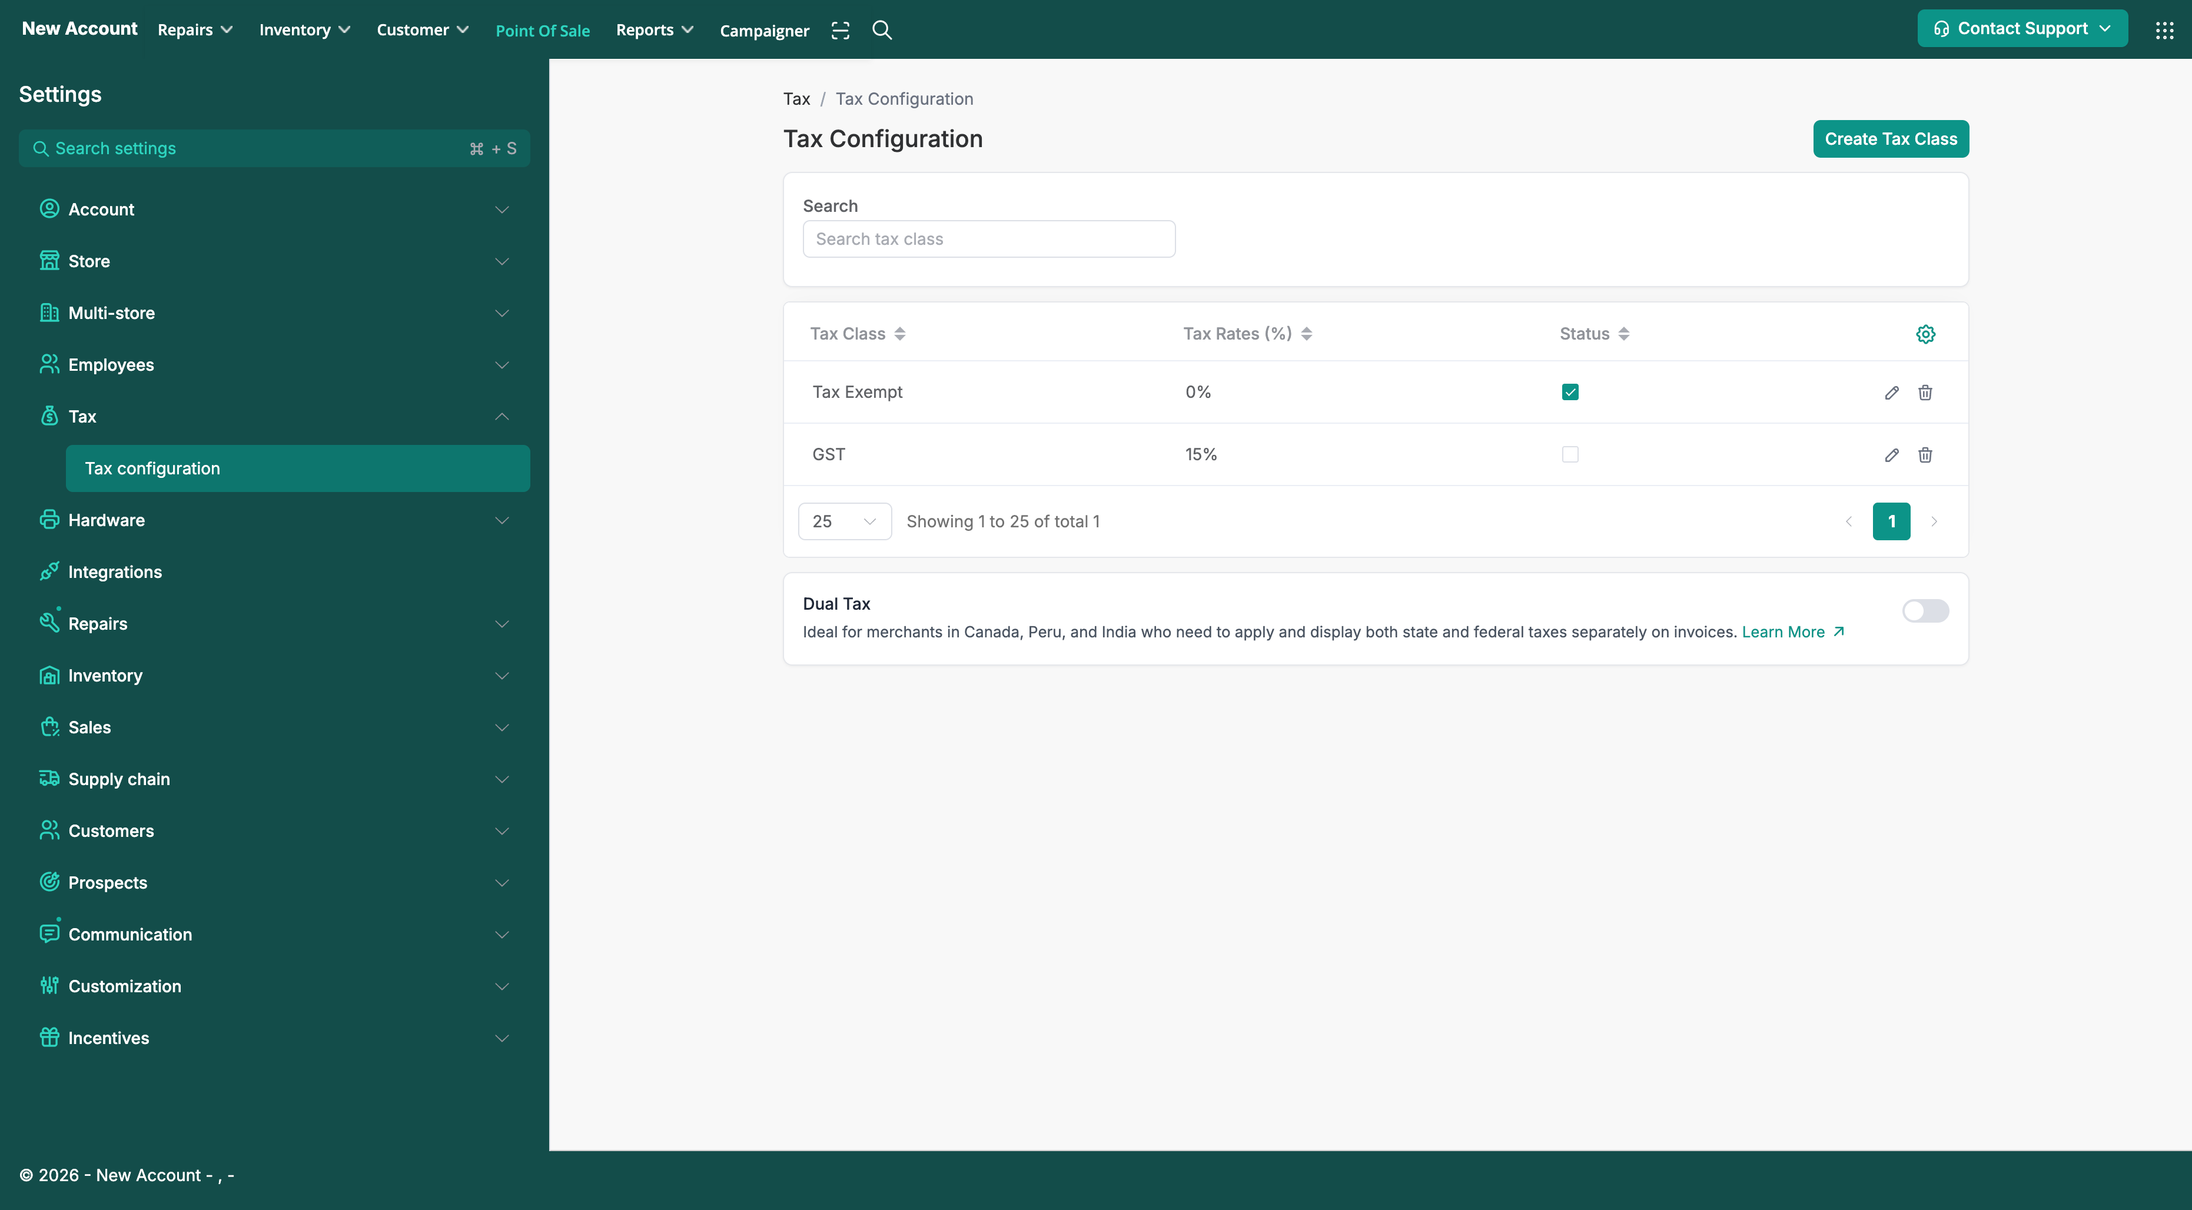Viewport: 2192px width, 1210px height.
Task: Click the Search tax class input field
Action: [988, 239]
